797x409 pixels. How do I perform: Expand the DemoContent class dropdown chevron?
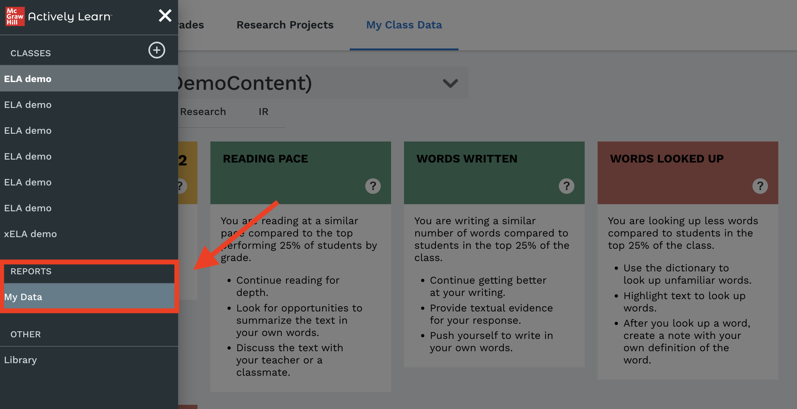click(450, 83)
